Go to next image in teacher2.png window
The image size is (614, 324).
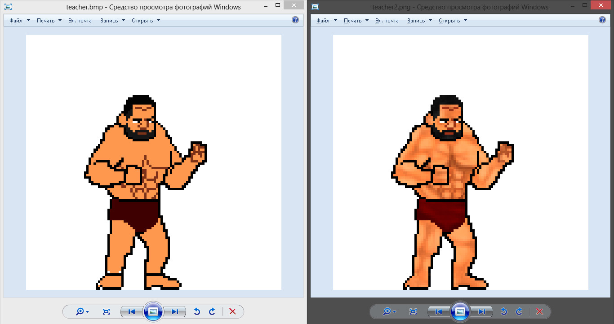click(x=482, y=311)
